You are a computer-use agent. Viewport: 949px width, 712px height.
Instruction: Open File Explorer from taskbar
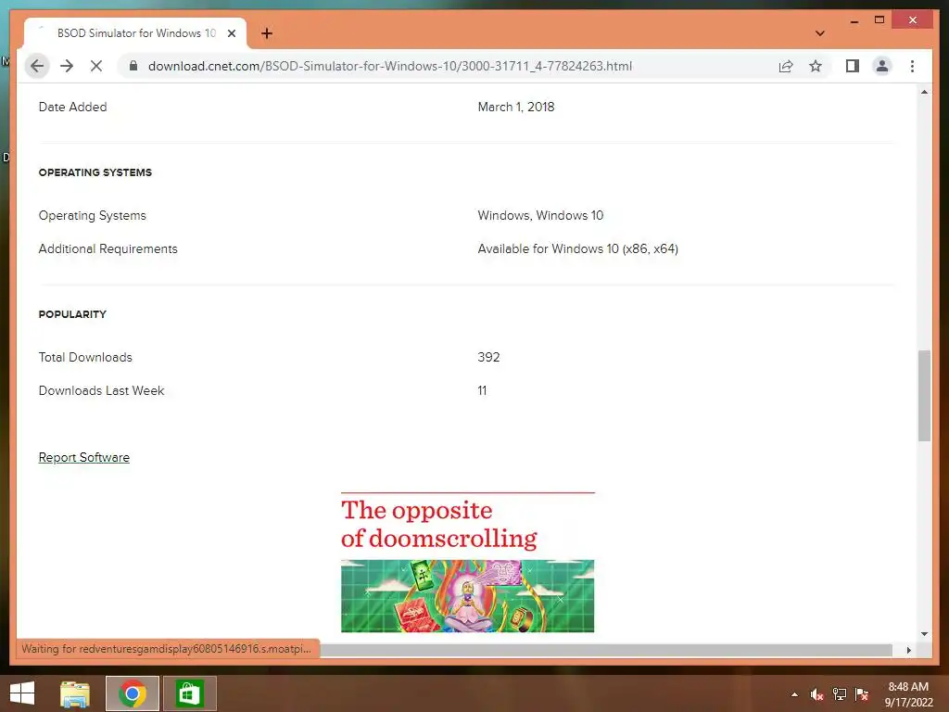(75, 693)
